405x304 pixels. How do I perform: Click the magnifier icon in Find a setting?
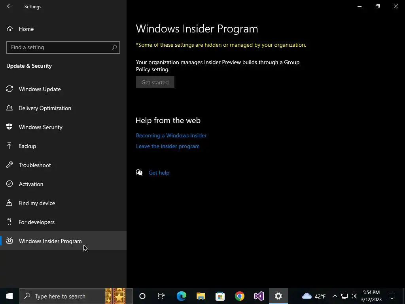pos(114,47)
